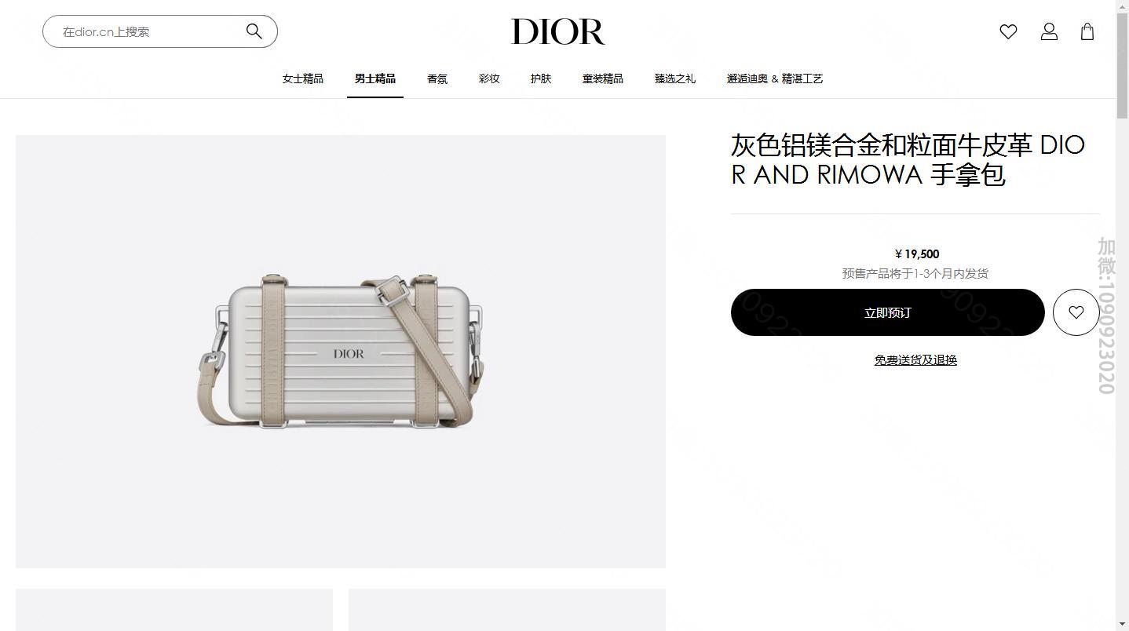Select the 男士精品 tab
The height and width of the screenshot is (631, 1129).
[x=375, y=78]
